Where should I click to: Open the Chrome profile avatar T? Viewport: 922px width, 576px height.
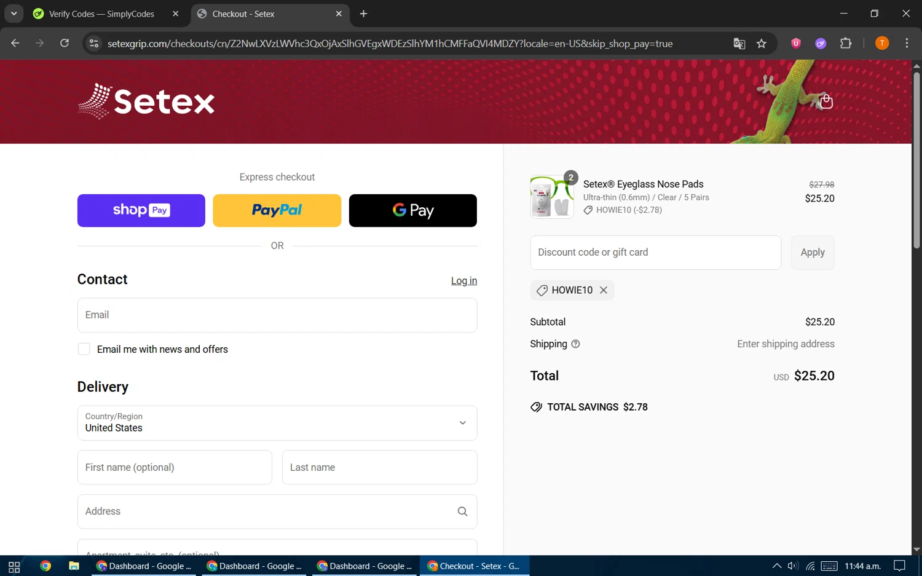tap(882, 43)
